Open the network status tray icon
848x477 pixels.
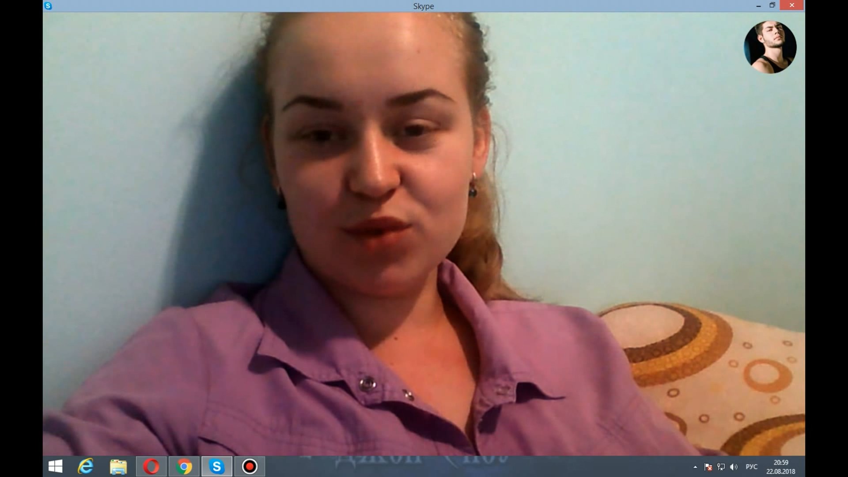[721, 467]
